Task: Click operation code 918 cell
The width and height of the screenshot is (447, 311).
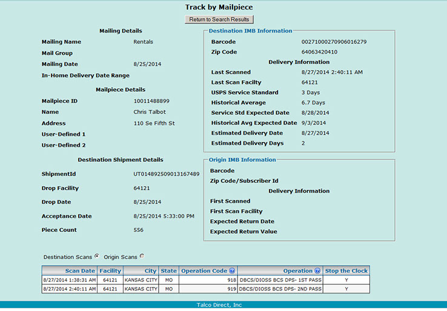Action: (x=208, y=280)
